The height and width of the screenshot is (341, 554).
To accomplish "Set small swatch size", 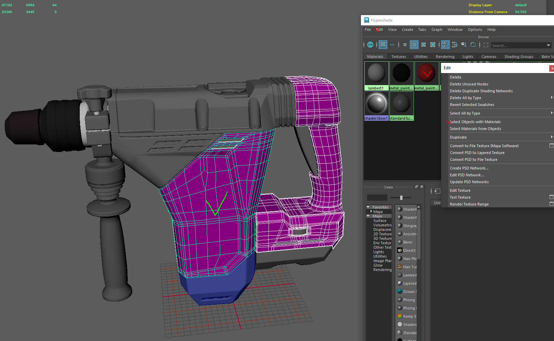I will (405, 45).
